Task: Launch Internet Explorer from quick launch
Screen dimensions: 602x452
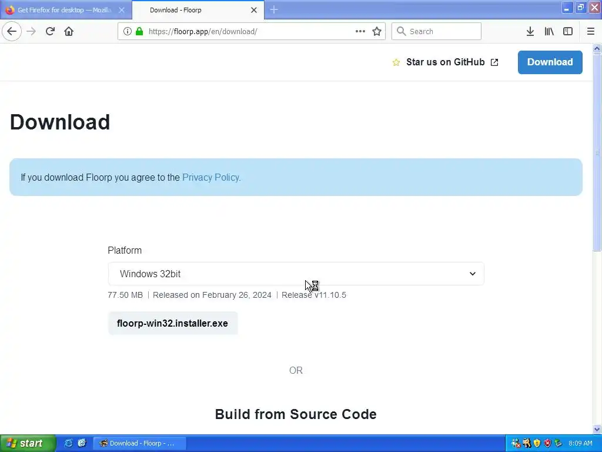Action: coord(68,443)
